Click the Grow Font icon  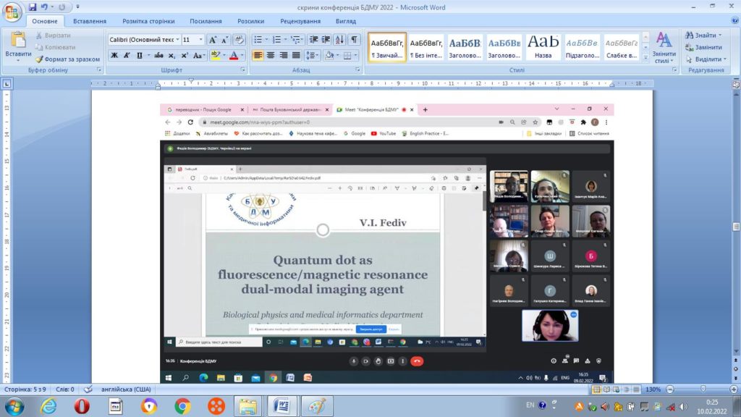(x=213, y=40)
